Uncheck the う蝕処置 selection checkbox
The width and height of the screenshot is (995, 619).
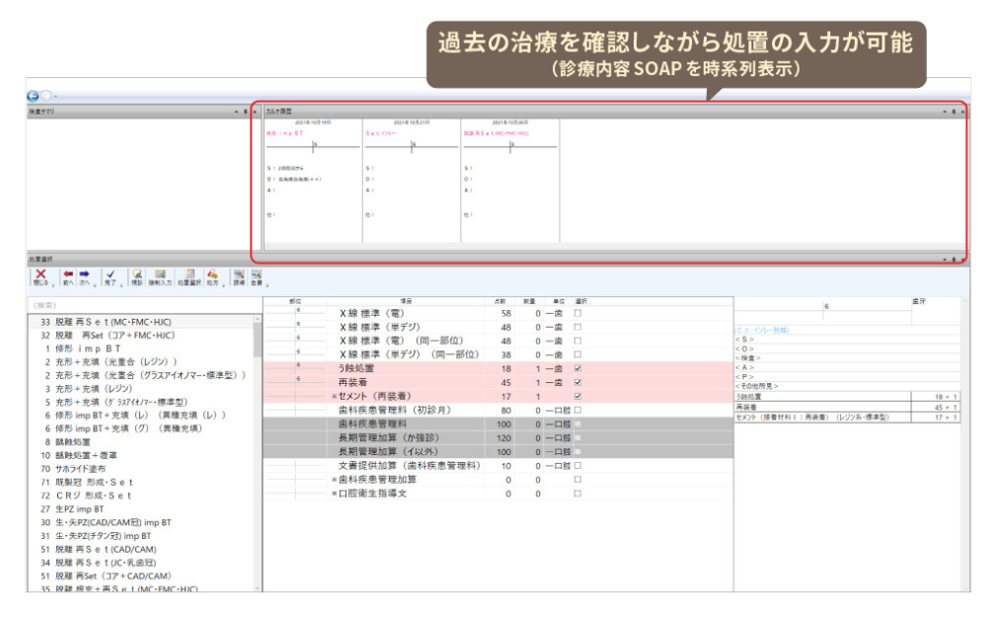(x=578, y=367)
